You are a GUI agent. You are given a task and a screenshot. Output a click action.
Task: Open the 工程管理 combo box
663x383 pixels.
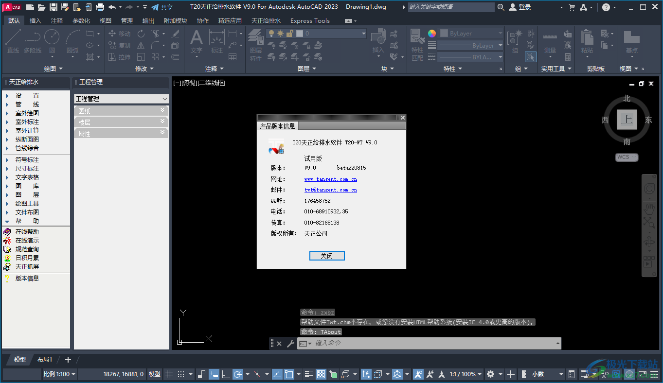click(x=122, y=99)
